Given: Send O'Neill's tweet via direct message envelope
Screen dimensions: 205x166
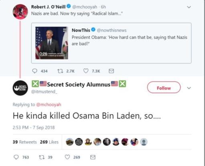Looking at the screenshot, I should [111, 71].
